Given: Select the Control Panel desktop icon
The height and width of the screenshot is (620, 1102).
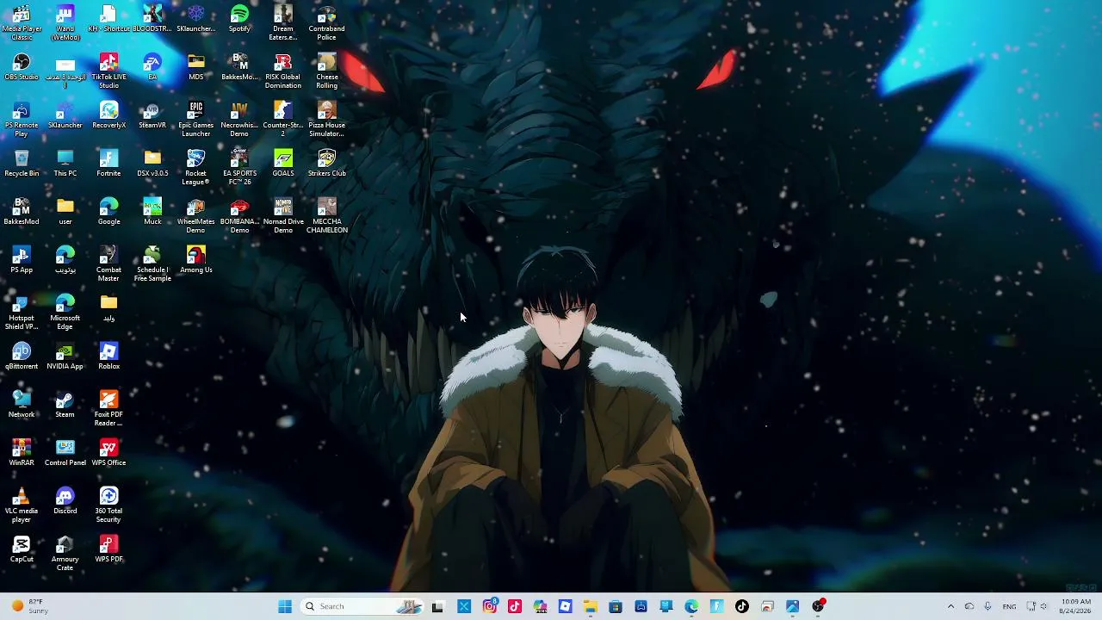Looking at the screenshot, I should 65,453.
